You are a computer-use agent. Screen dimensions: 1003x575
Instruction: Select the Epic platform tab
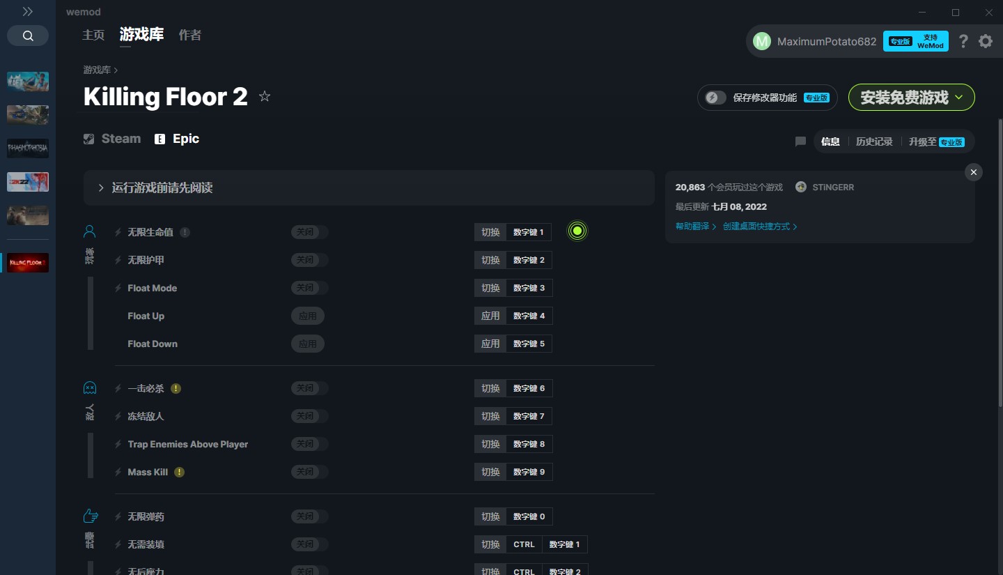click(x=177, y=139)
